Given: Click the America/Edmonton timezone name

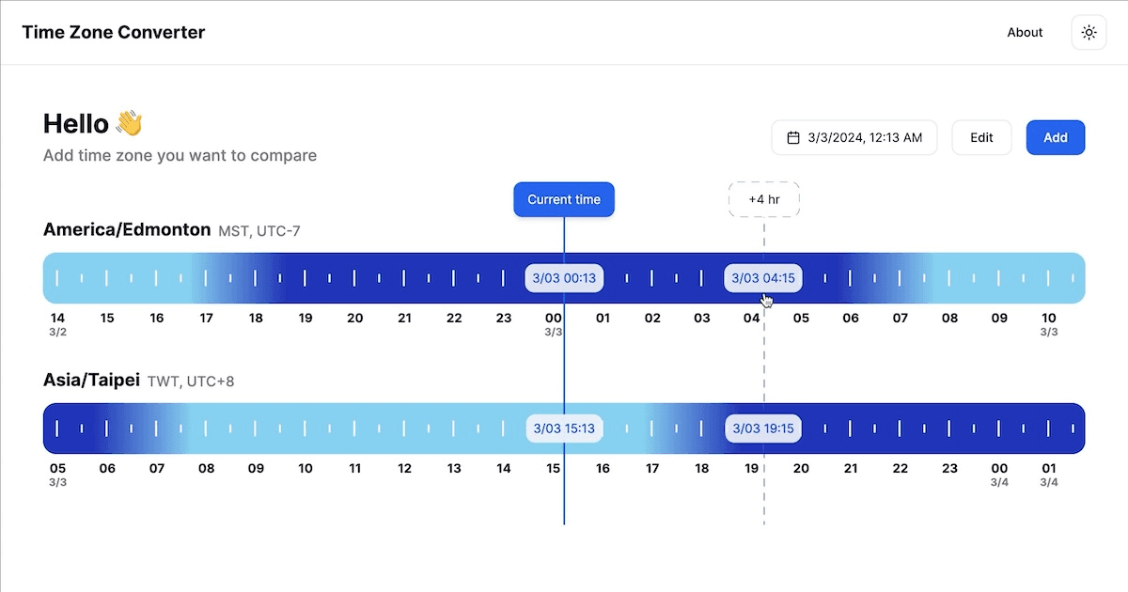Looking at the screenshot, I should (126, 229).
